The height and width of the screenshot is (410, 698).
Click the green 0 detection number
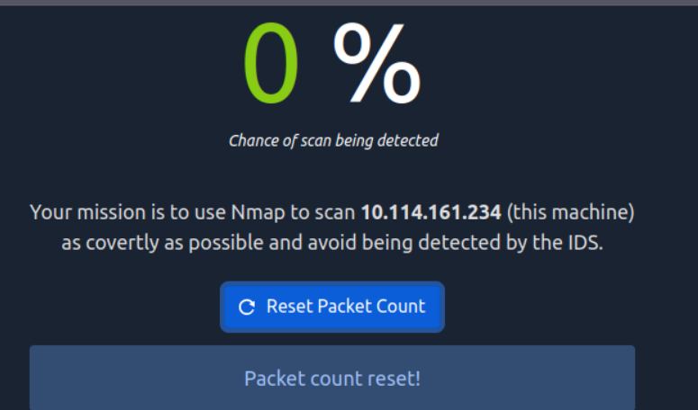click(271, 63)
